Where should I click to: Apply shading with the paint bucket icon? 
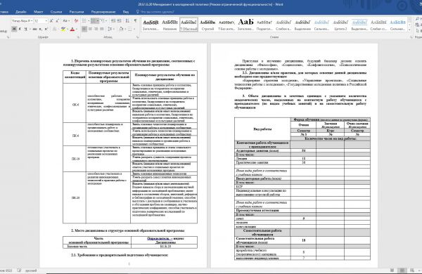tap(121, 29)
